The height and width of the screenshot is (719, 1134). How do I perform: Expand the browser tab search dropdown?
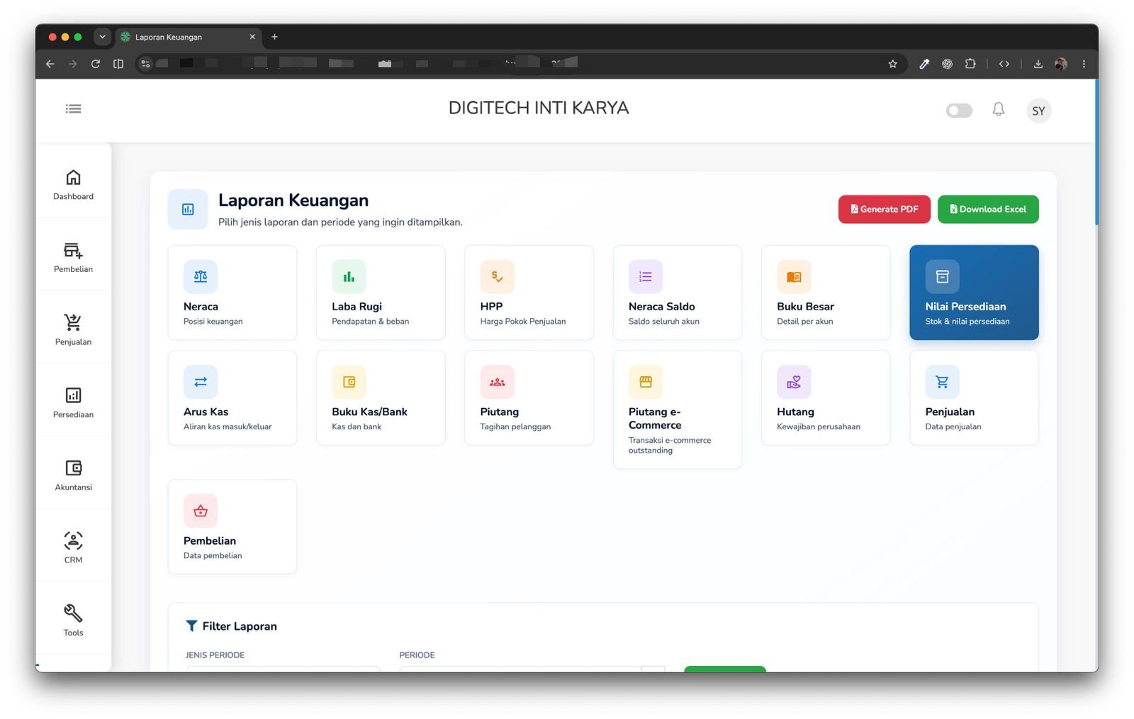(x=102, y=37)
